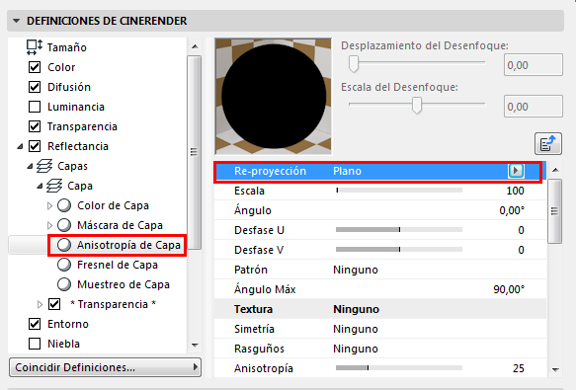Uncheck the Color channel checkbox
Image resolution: width=576 pixels, height=390 pixels.
pos(35,67)
